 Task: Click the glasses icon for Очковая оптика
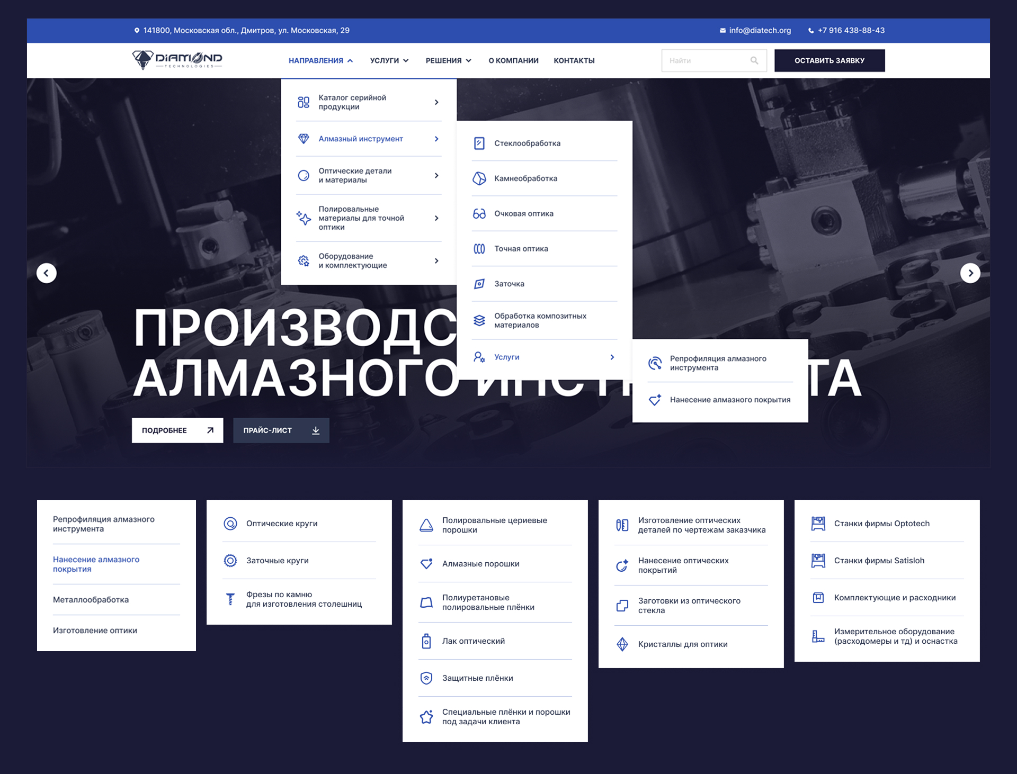point(479,213)
